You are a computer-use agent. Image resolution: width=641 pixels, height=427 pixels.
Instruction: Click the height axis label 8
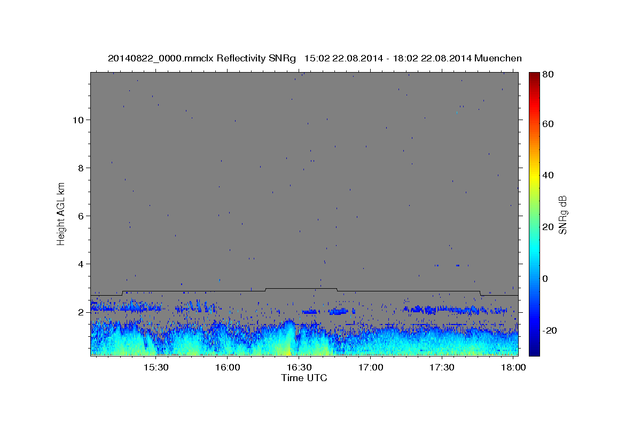81,168
